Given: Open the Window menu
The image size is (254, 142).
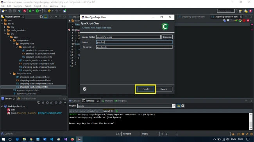Looking at the screenshot, I should click(x=54, y=6).
